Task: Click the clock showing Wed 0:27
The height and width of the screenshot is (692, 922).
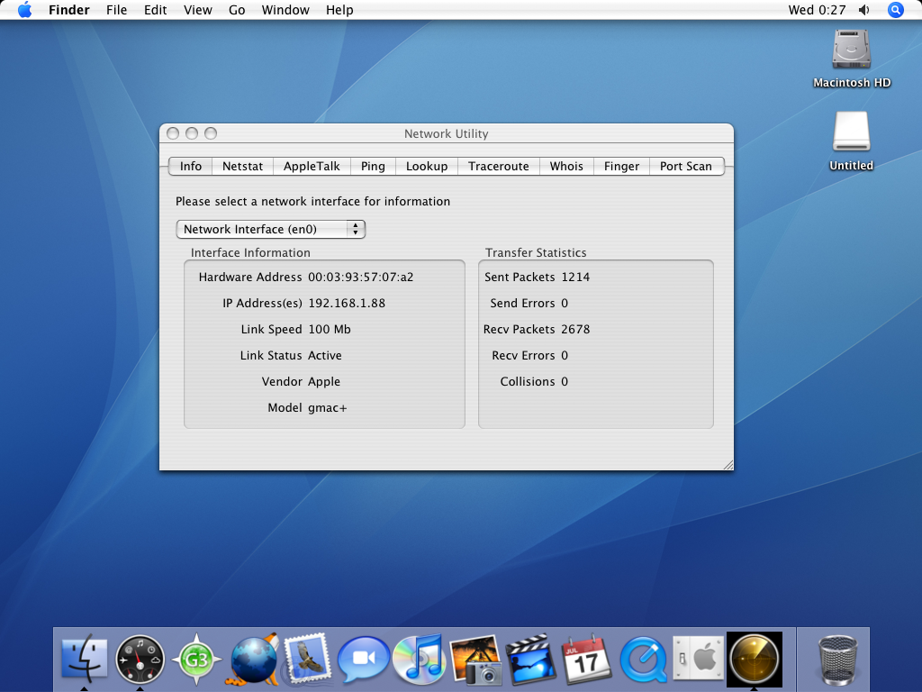Action: [817, 10]
